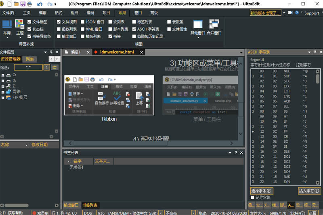The width and height of the screenshot is (323, 215).
Task: Expand the C: drive tree node
Action: 3,75
